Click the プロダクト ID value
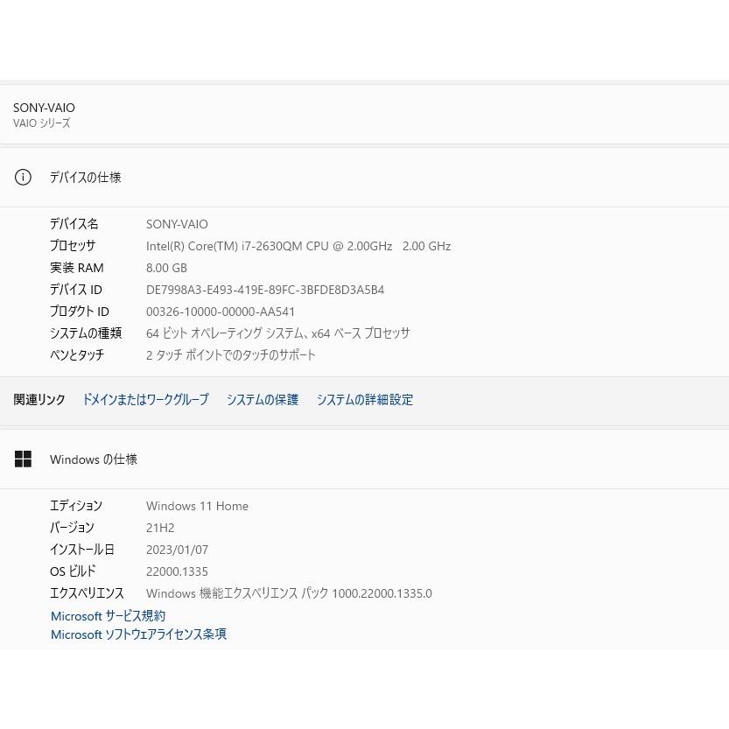The image size is (729, 729). click(x=221, y=312)
